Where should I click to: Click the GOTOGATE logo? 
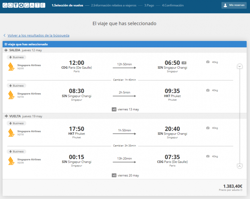[24, 5]
